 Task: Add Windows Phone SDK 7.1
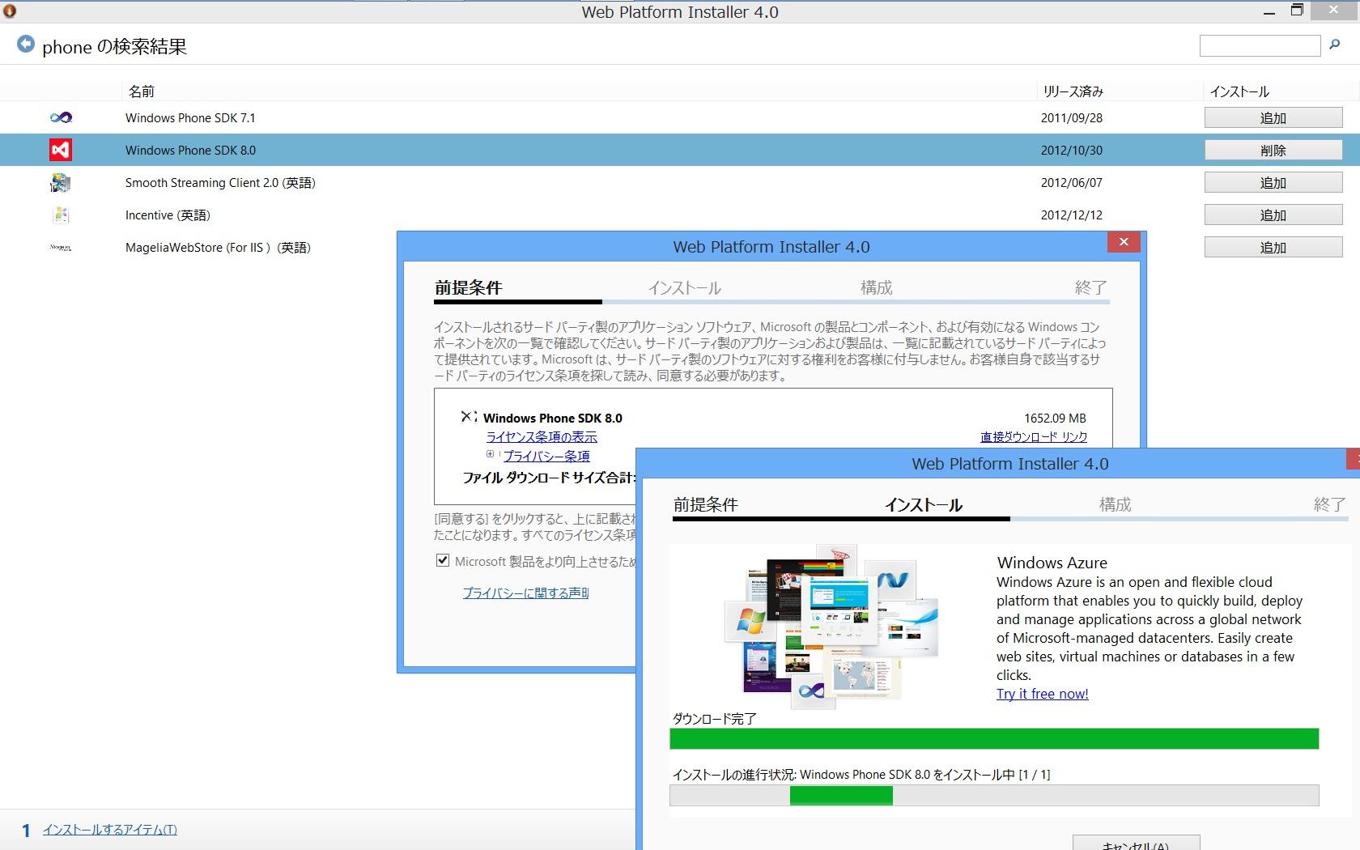1273,118
